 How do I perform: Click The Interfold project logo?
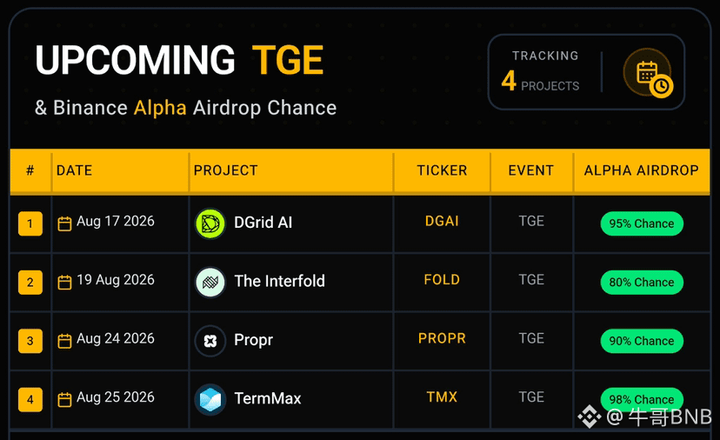(210, 282)
